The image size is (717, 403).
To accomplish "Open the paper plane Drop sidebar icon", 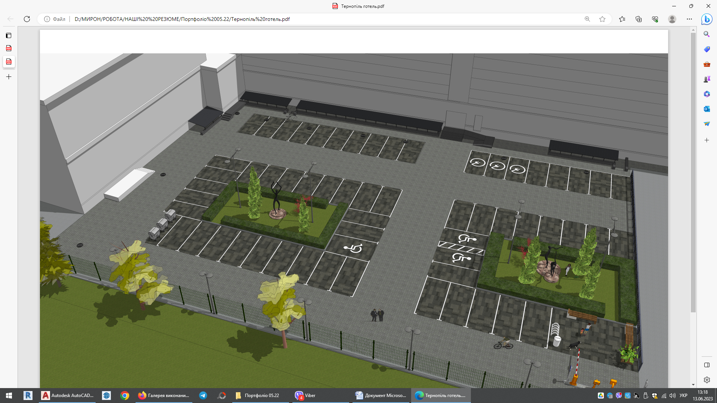I will pos(707,124).
